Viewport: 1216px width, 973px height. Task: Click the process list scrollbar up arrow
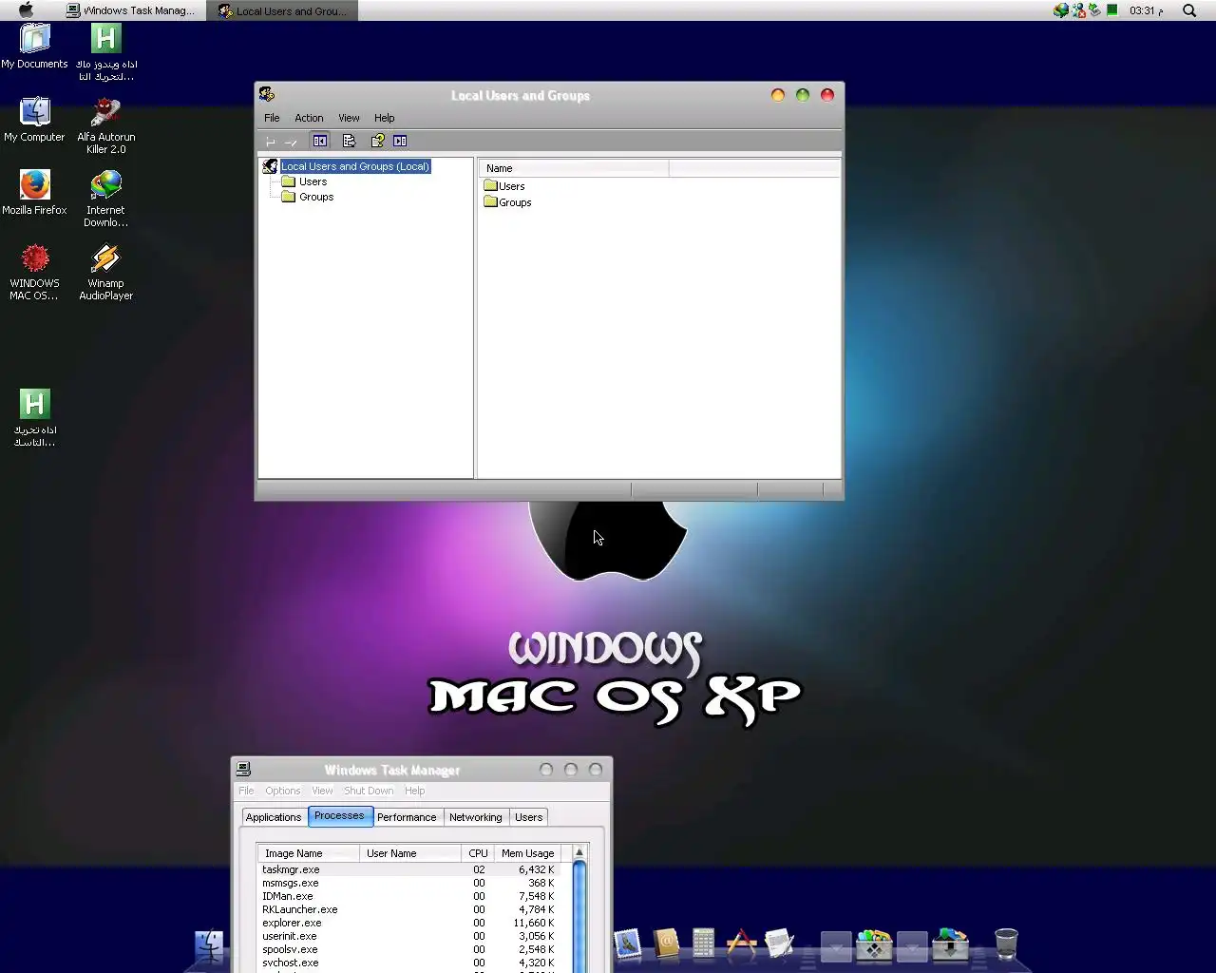click(x=579, y=852)
